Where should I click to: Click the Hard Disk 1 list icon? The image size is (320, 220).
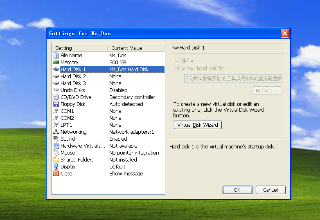coord(56,70)
